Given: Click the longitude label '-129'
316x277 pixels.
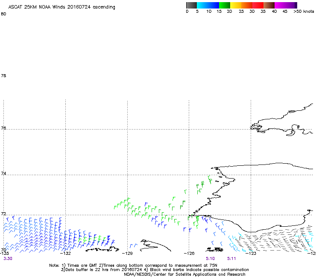Looking at the screenshot, I should click(127, 253).
